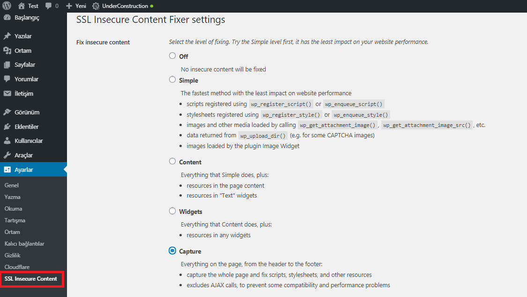Open Eklentiler plugin icon in sidebar
Screen dimensions: 527x297
[7, 127]
